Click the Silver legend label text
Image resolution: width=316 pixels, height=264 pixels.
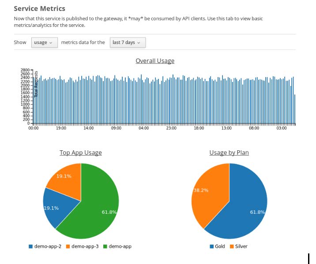[241, 246]
